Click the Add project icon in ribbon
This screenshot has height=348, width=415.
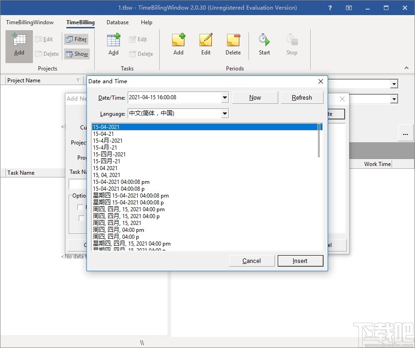tap(19, 45)
